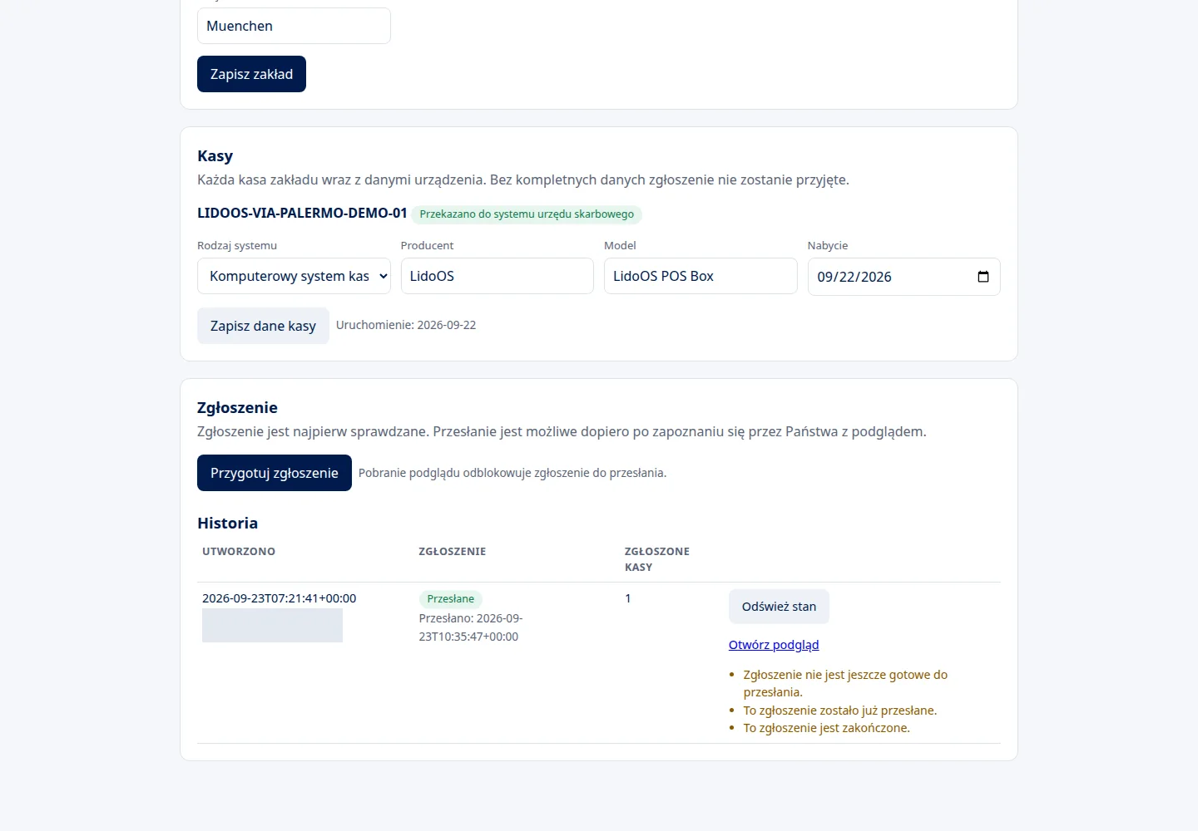Select the created timestamp 2026-09-23T07:21:41+00:00

pyautogui.click(x=279, y=598)
